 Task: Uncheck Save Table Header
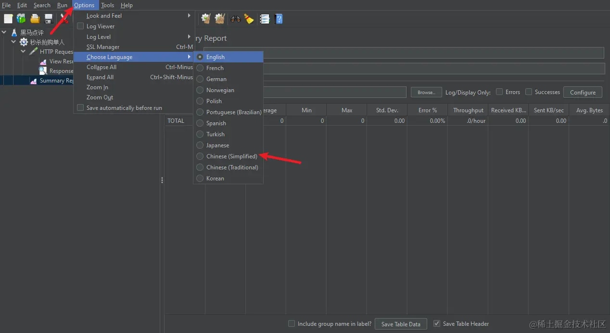coord(437,323)
